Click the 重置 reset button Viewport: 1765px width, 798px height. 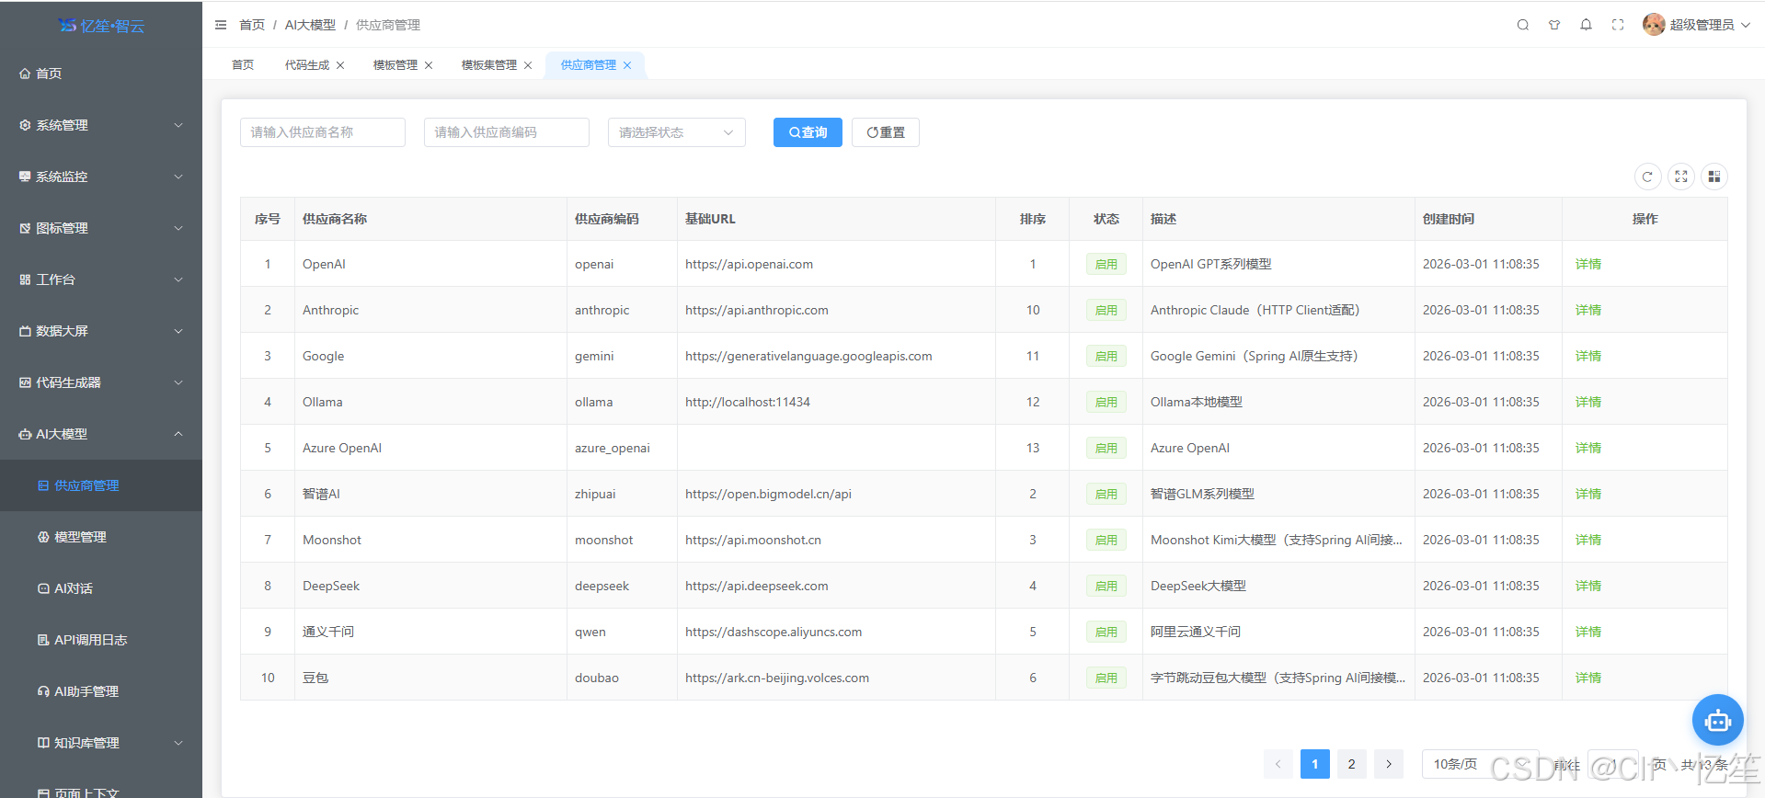tap(886, 132)
